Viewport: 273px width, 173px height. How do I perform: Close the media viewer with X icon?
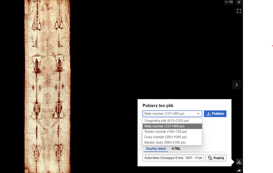click(239, 2)
